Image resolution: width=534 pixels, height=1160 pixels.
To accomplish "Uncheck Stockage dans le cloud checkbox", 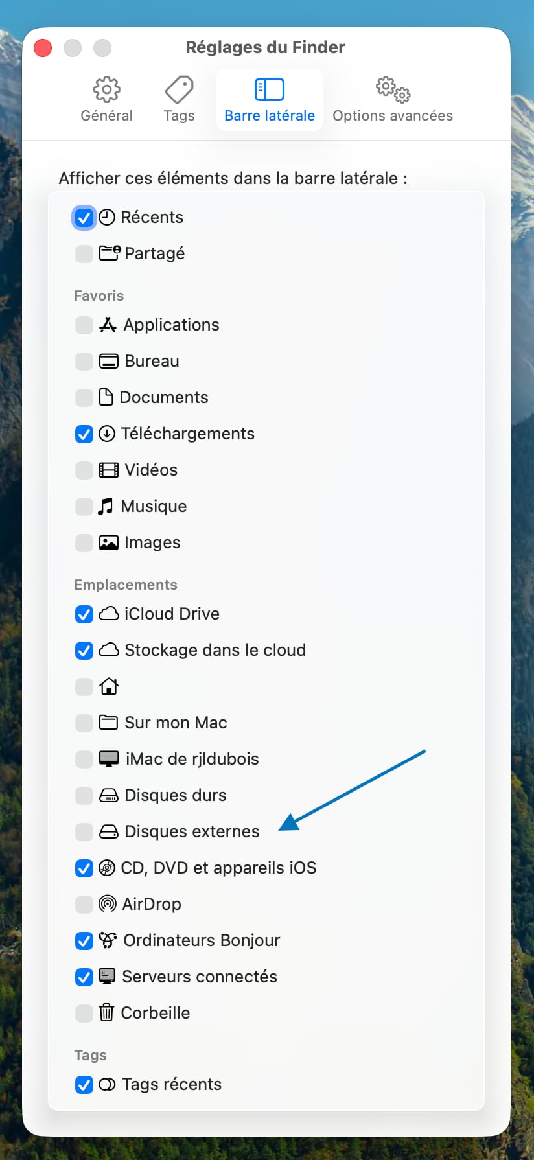I will tap(84, 651).
